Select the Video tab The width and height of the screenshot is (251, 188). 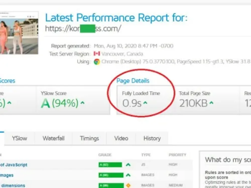point(121,138)
